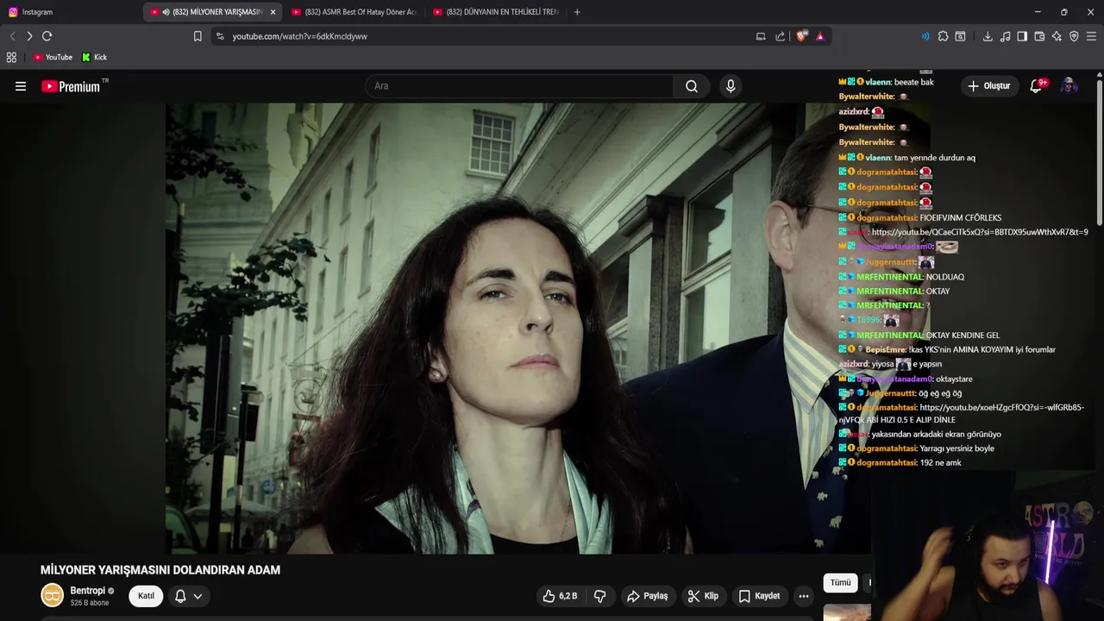Screen dimensions: 1104x621
Task: Click 'tam yerinde durdun aq' chat message
Action: [x=907, y=158]
